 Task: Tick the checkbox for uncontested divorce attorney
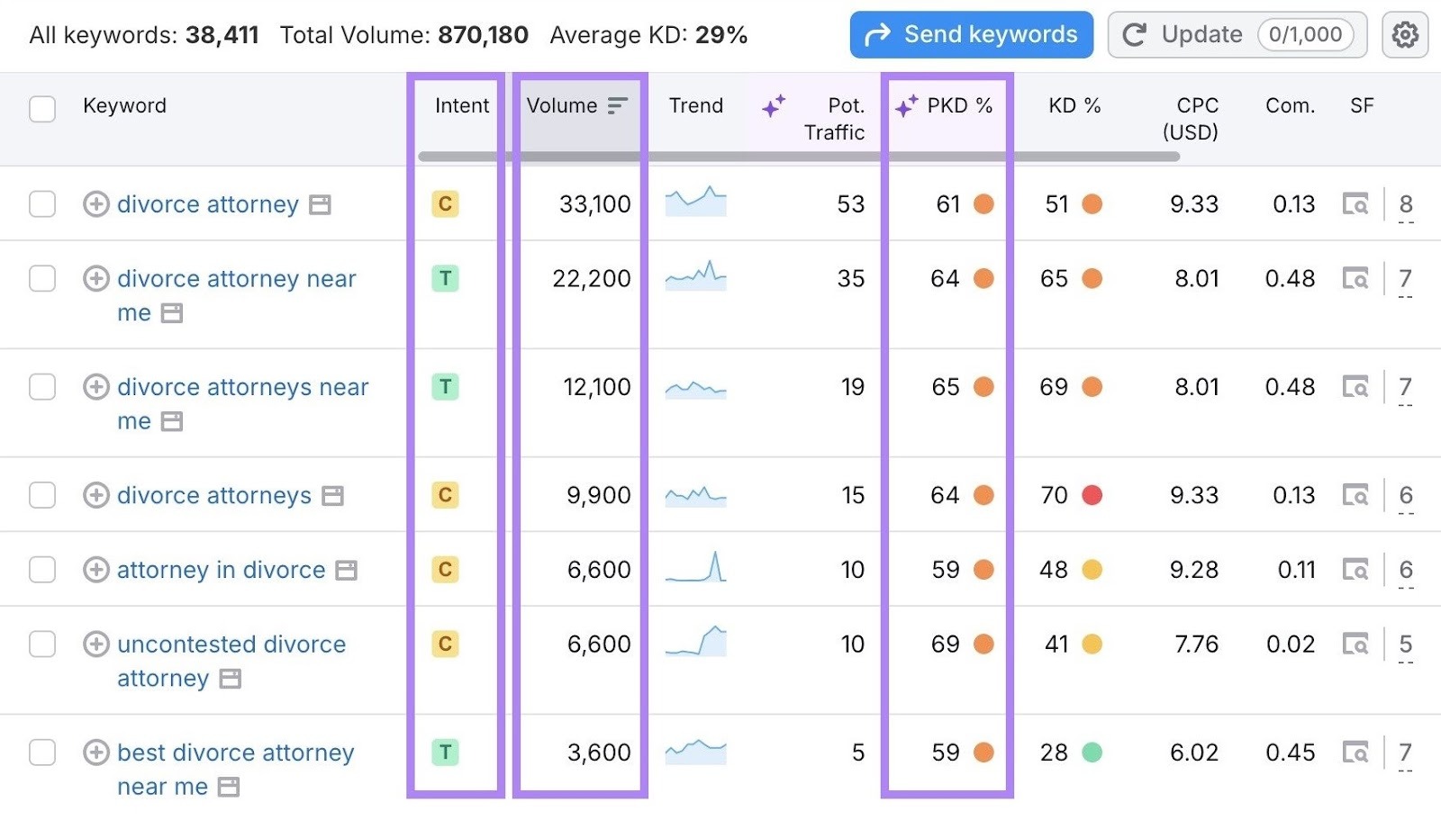click(x=41, y=644)
